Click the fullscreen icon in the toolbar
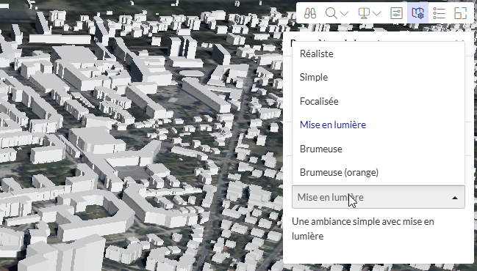The image size is (477, 271). 460,13
